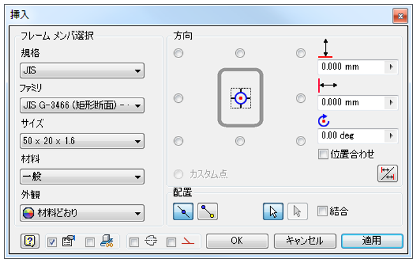Screen dimensions: 415x261
Task: Uncheck the checkbox beside properties sheet icon
Action: pyautogui.click(x=52, y=242)
